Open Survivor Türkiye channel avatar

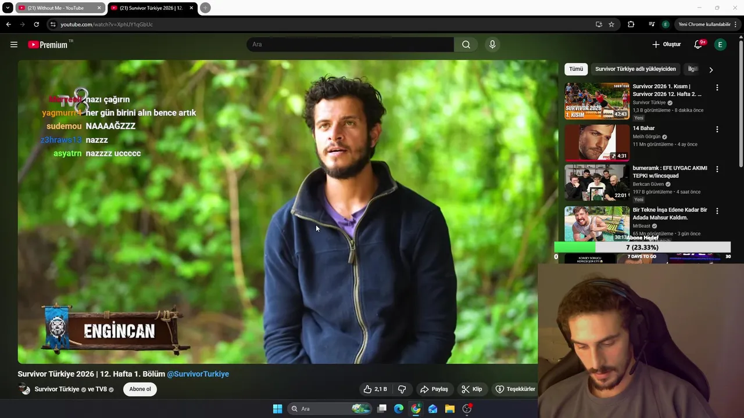pos(24,389)
